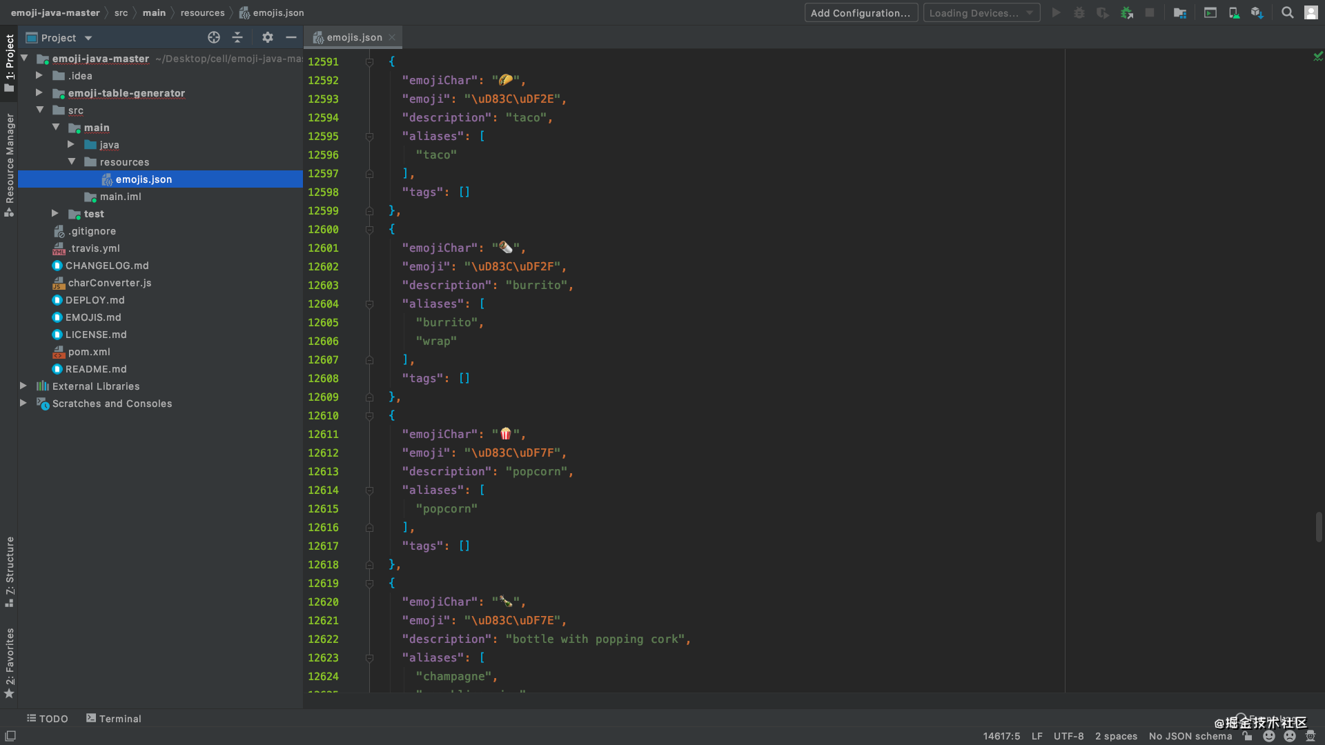
Task: Click the TODO tab at bottom
Action: click(x=48, y=717)
